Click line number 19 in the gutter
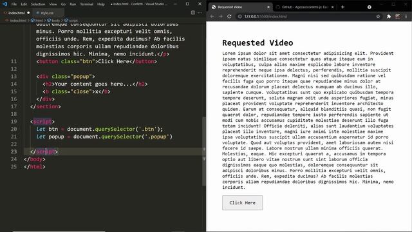Image resolution: width=412 pixels, height=232 pixels. (x=14, y=122)
